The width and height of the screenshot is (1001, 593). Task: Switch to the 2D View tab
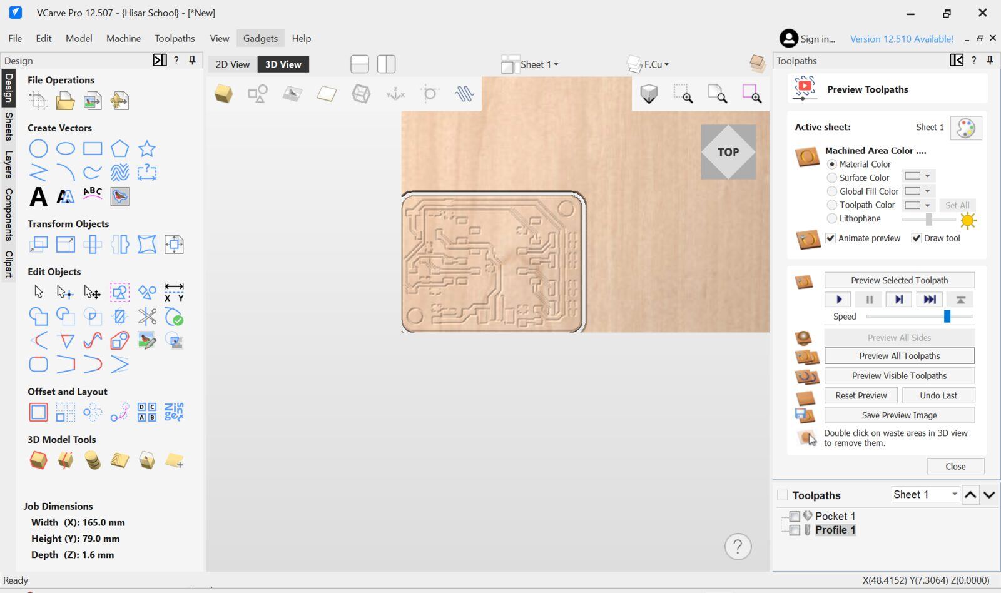coord(233,64)
